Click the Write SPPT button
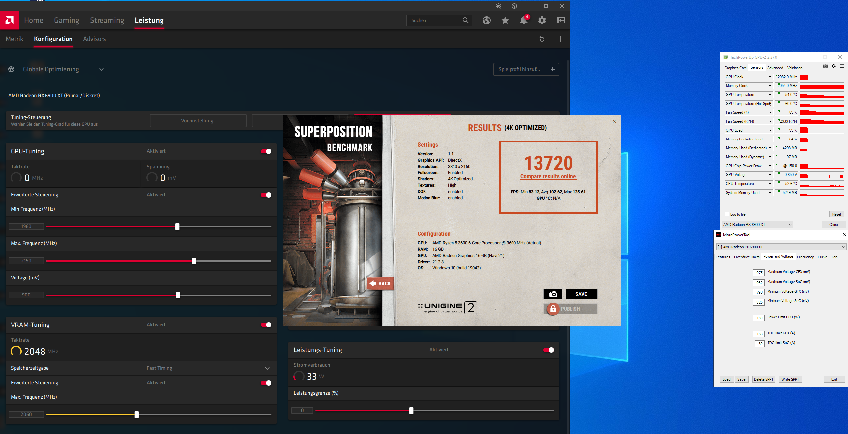 [790, 379]
